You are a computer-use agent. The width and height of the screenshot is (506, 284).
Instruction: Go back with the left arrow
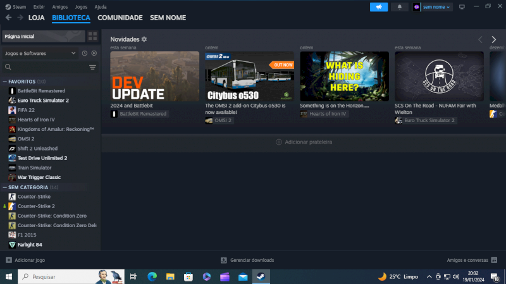8,18
